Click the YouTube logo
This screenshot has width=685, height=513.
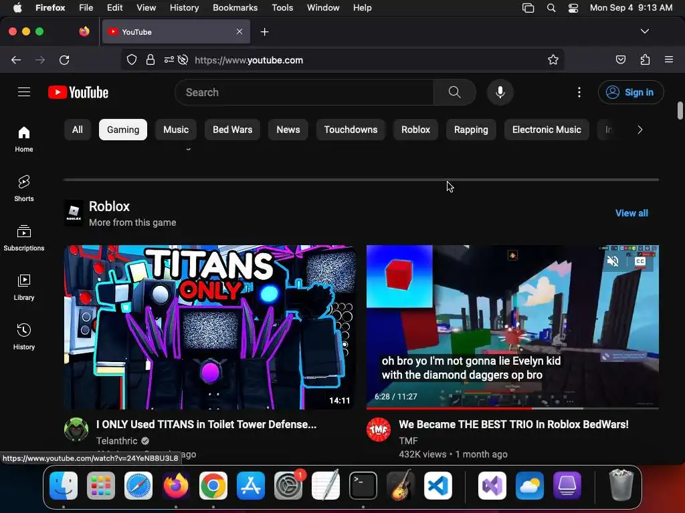click(x=78, y=92)
